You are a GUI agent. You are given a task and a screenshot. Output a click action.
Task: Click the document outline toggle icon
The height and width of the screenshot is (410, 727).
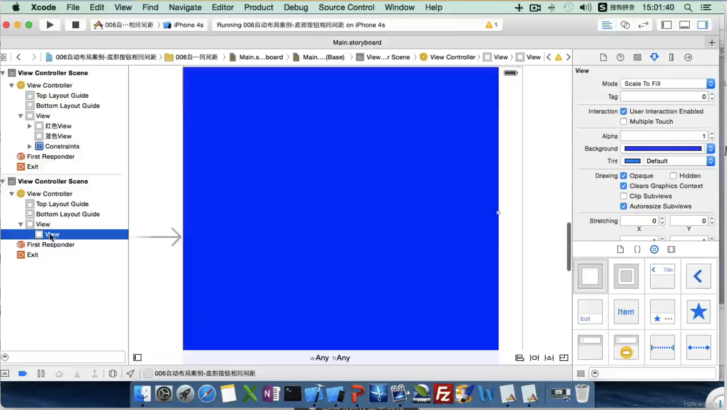137,357
